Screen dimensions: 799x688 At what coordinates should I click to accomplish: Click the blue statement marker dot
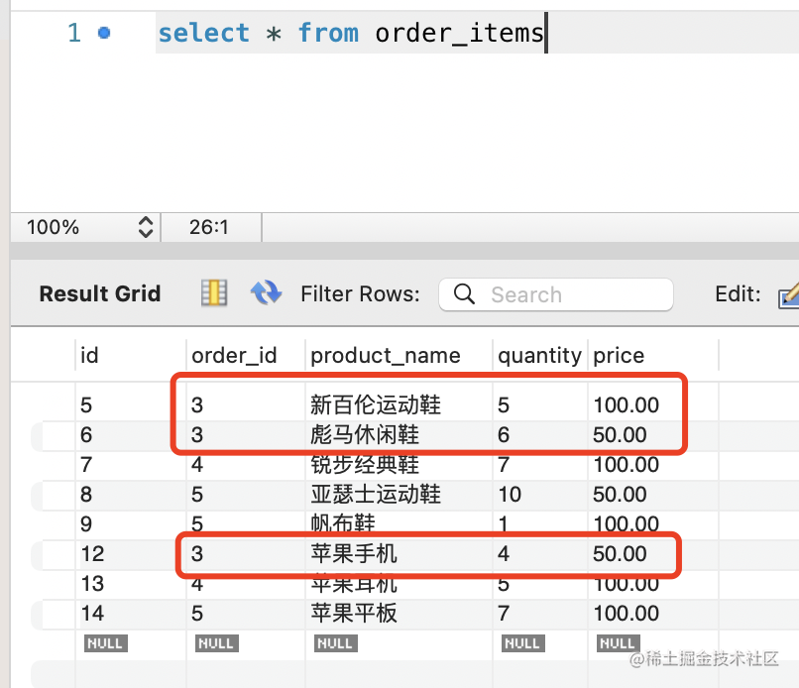(104, 33)
